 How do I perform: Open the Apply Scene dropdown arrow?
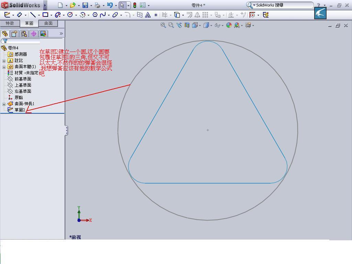pos(242,25)
